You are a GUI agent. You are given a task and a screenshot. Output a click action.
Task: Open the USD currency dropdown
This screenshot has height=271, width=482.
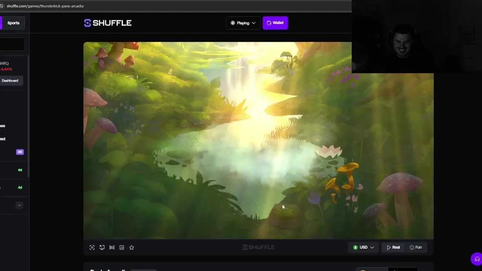(x=363, y=247)
